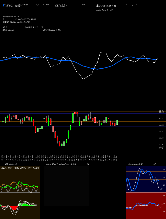Click the tall green candle near 25 Nov
This screenshot has width=166, height=219.
tap(73, 118)
